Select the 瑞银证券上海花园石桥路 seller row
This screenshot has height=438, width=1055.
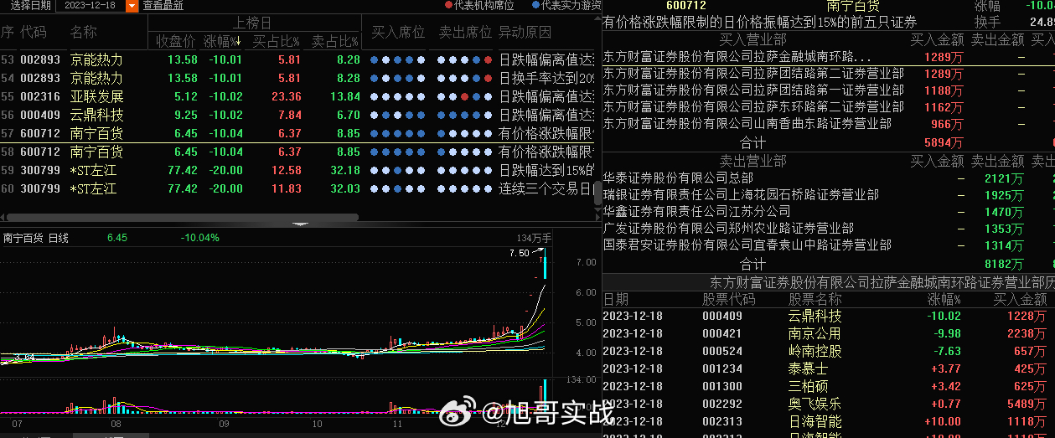828,194
